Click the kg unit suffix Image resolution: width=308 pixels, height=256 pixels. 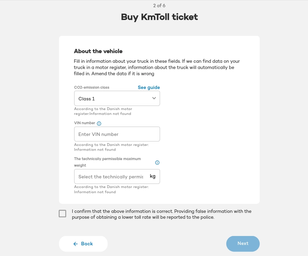click(153, 176)
